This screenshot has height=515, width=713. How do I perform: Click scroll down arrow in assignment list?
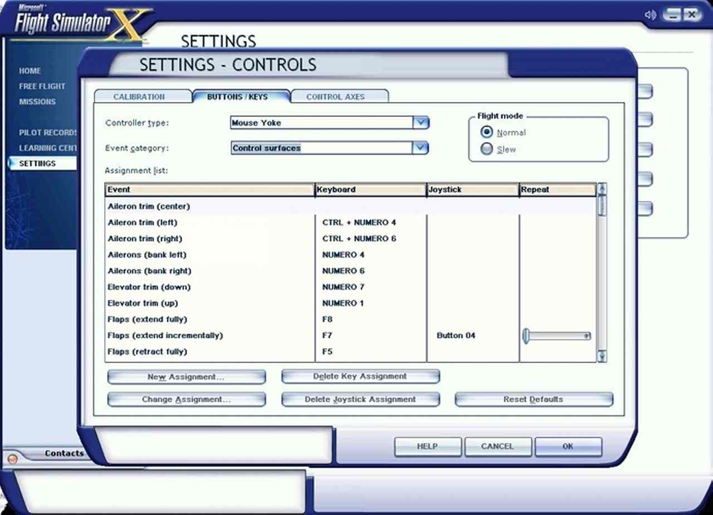(602, 356)
